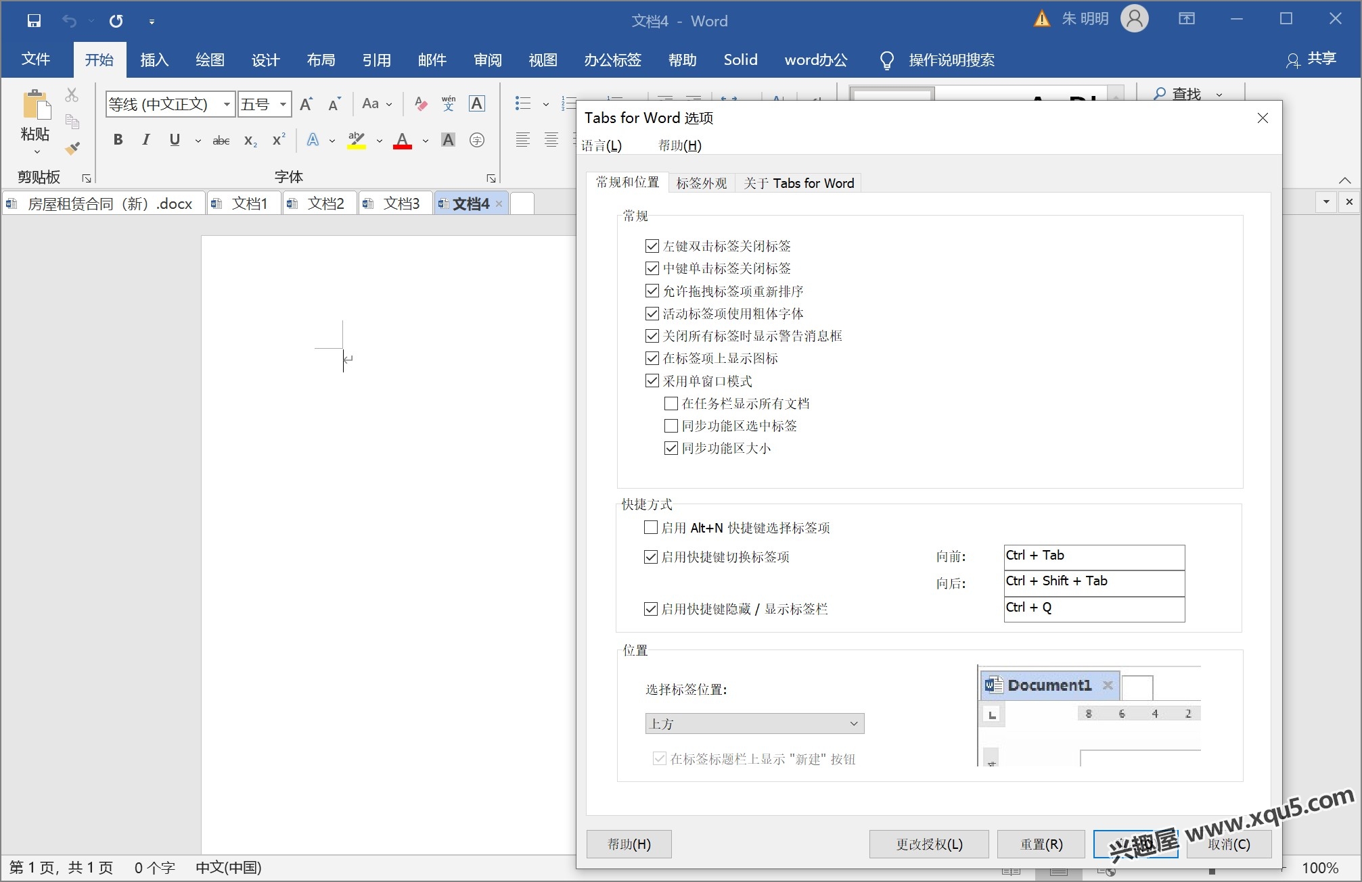Enable 在任务栏显示所有文档 checkbox
The height and width of the screenshot is (882, 1362).
671,403
